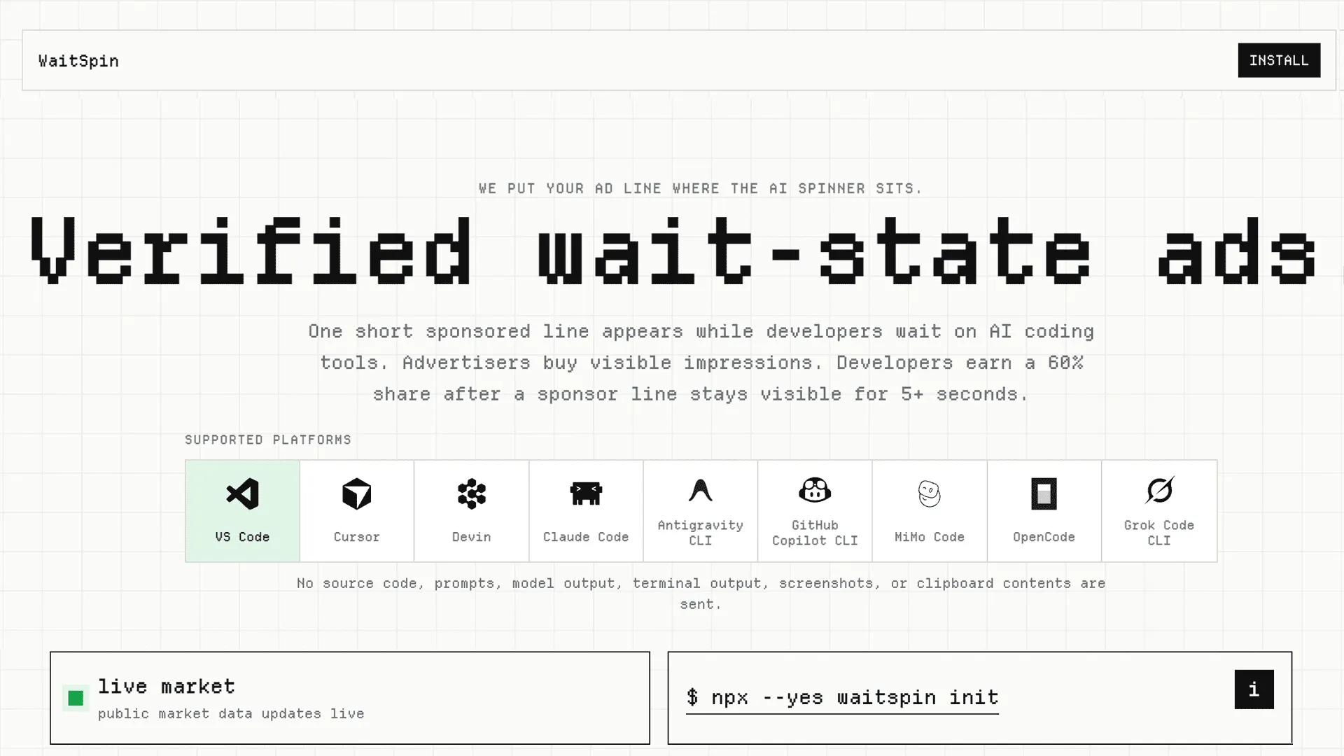The image size is (1344, 756).
Task: Click 'public market data updates live' text
Action: tap(231, 713)
